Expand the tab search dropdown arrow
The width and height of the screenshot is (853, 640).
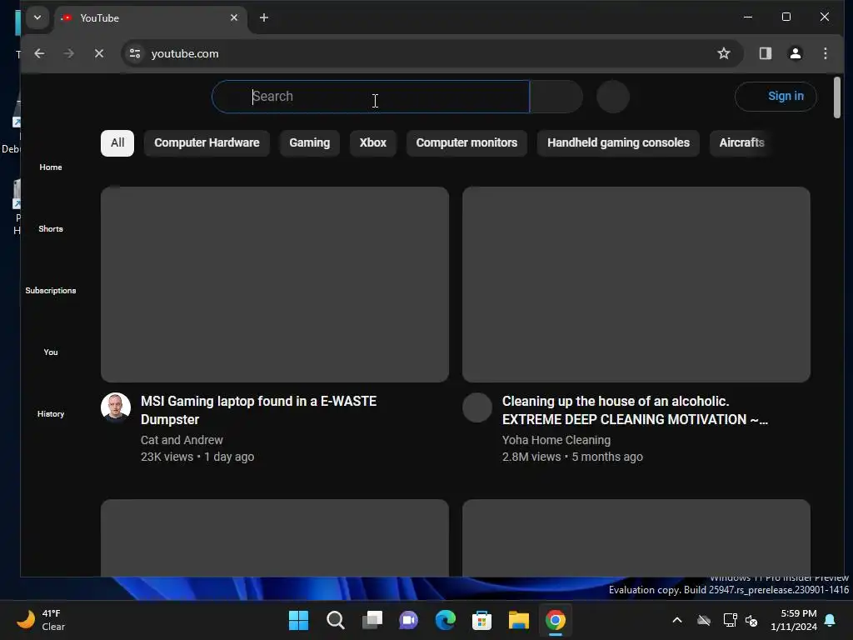coord(37,17)
